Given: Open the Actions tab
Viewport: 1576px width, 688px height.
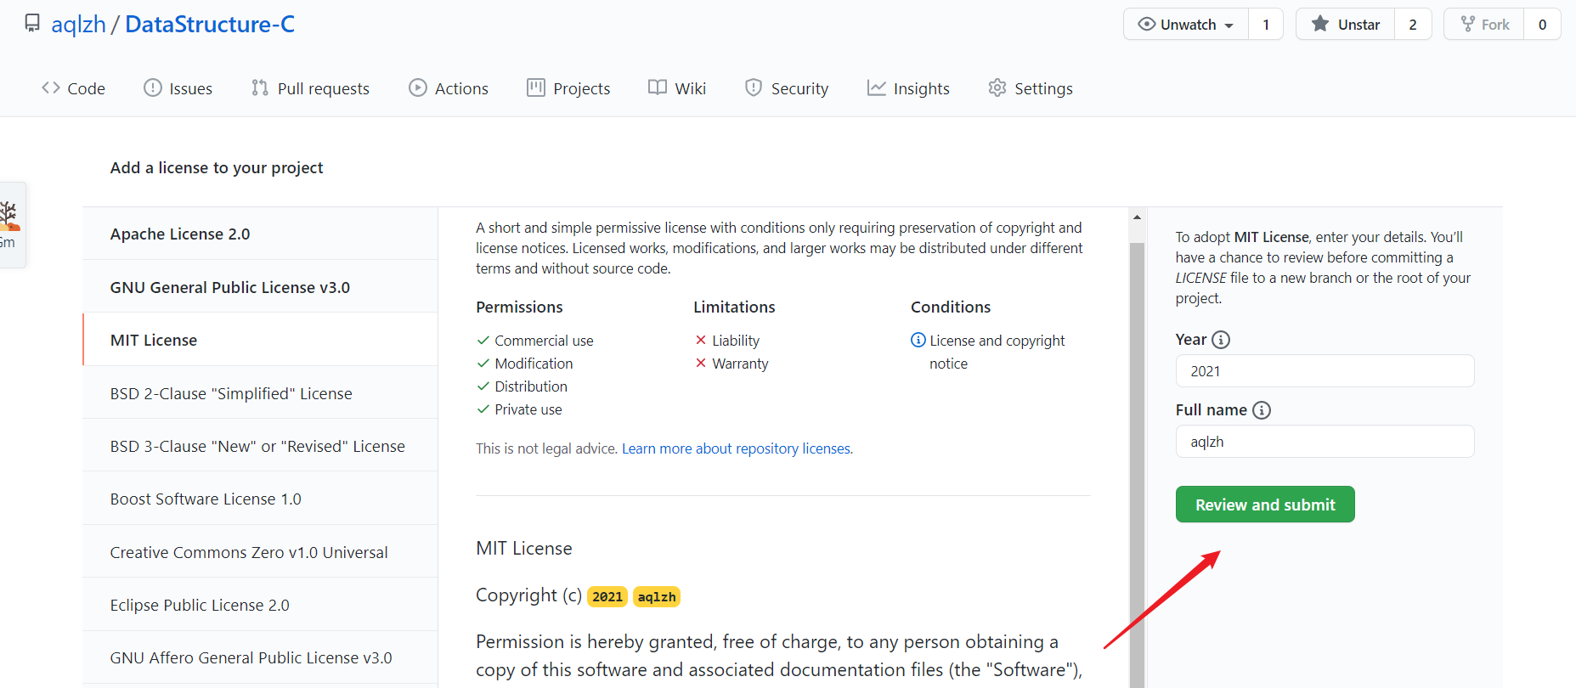Looking at the screenshot, I should tap(449, 88).
